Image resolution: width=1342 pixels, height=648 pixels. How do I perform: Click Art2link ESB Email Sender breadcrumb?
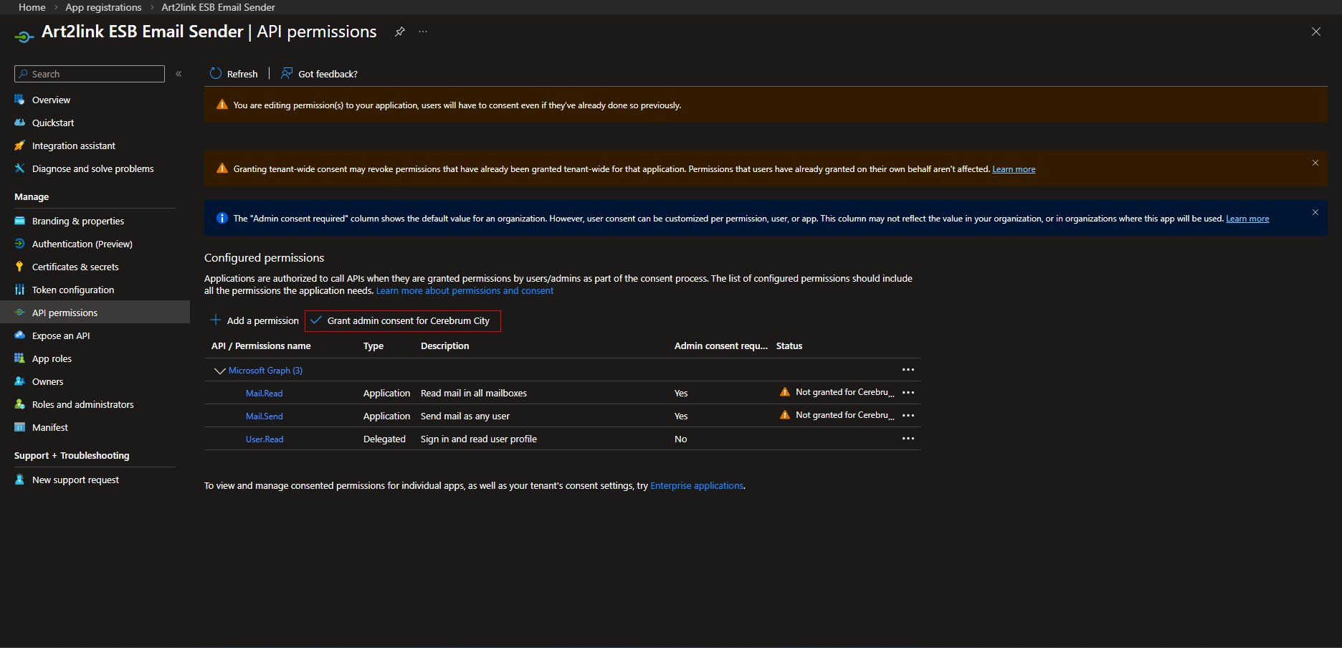(x=218, y=7)
